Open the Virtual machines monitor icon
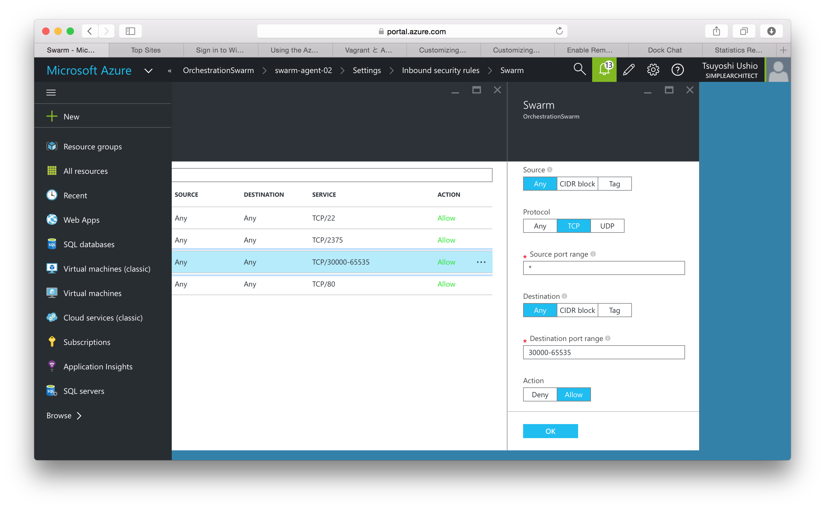The height and width of the screenshot is (509, 825). click(52, 293)
